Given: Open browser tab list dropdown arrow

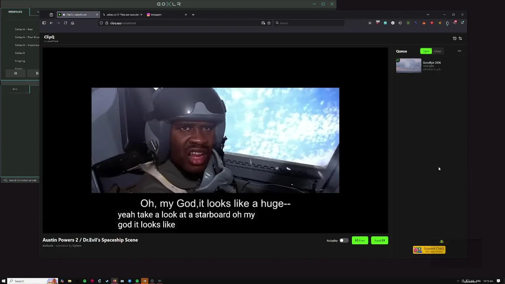Looking at the screenshot, I should click(x=428, y=15).
